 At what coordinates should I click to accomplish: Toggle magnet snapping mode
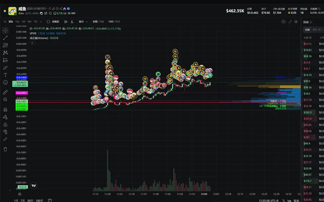[x=5, y=109]
